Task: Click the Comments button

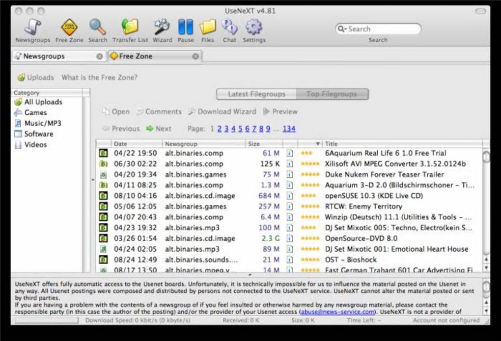Action: pyautogui.click(x=159, y=112)
